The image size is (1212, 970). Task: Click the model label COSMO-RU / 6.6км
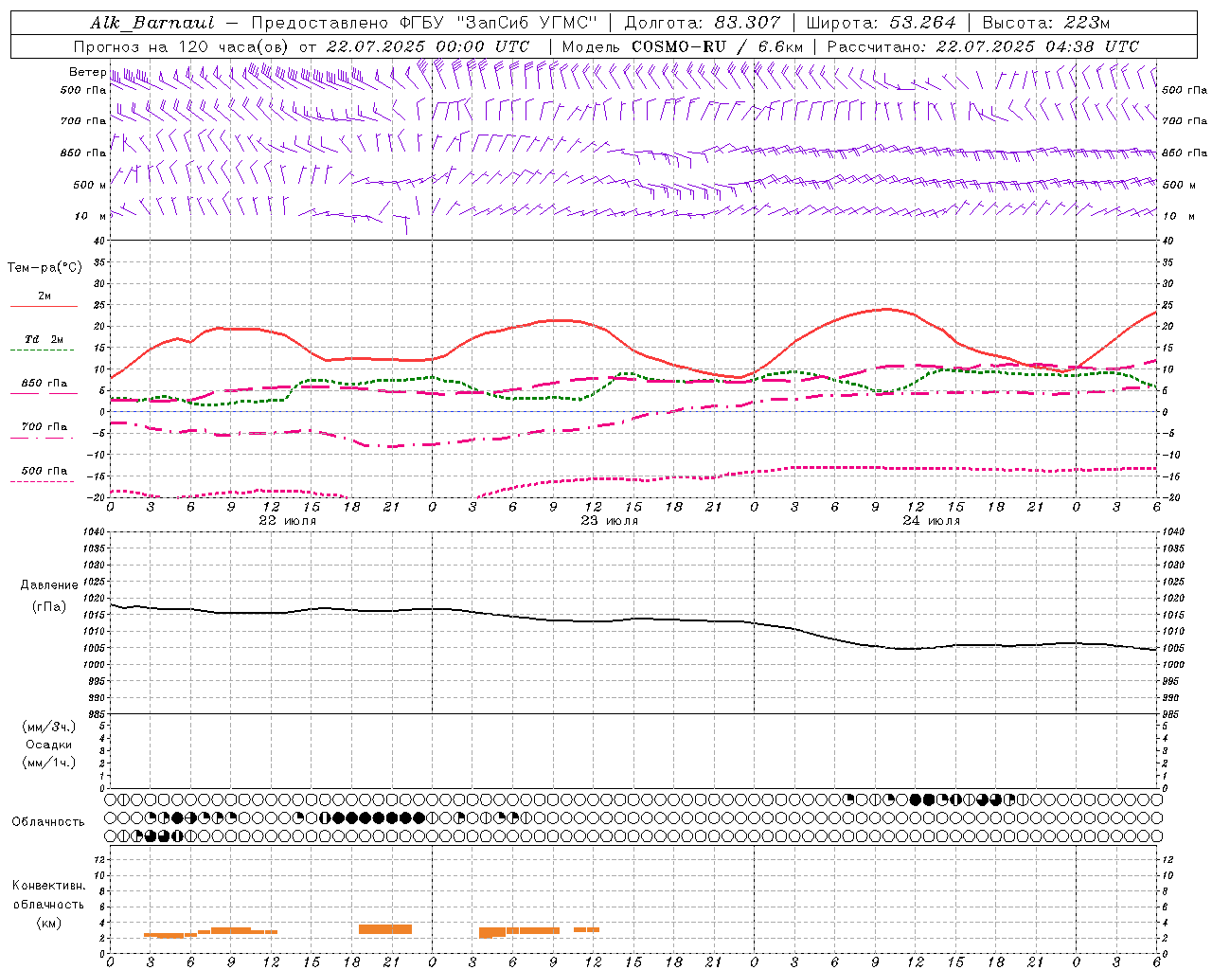[718, 46]
